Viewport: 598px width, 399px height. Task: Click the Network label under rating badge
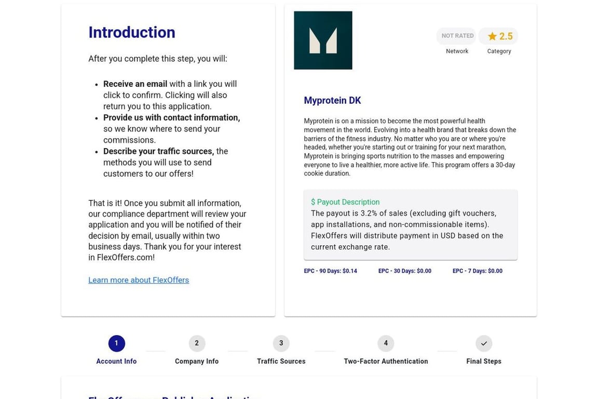click(457, 51)
